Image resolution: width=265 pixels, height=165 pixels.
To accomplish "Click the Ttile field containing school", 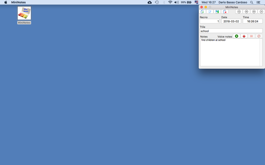I will 231,31.
